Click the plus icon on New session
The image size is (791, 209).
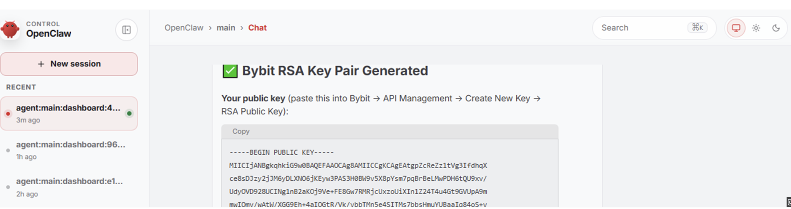click(x=41, y=64)
